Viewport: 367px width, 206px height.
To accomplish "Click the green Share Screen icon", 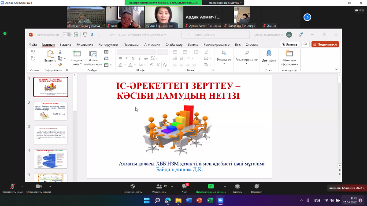I will [x=211, y=186].
